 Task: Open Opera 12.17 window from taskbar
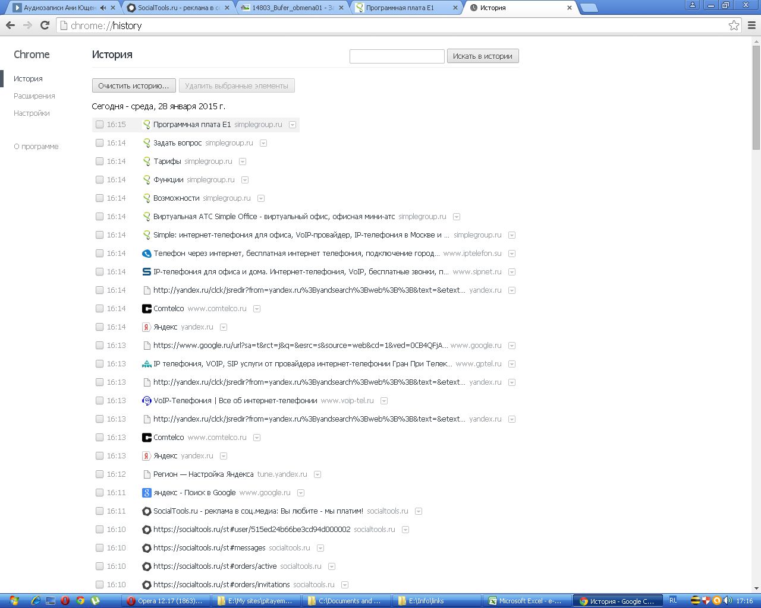click(166, 601)
